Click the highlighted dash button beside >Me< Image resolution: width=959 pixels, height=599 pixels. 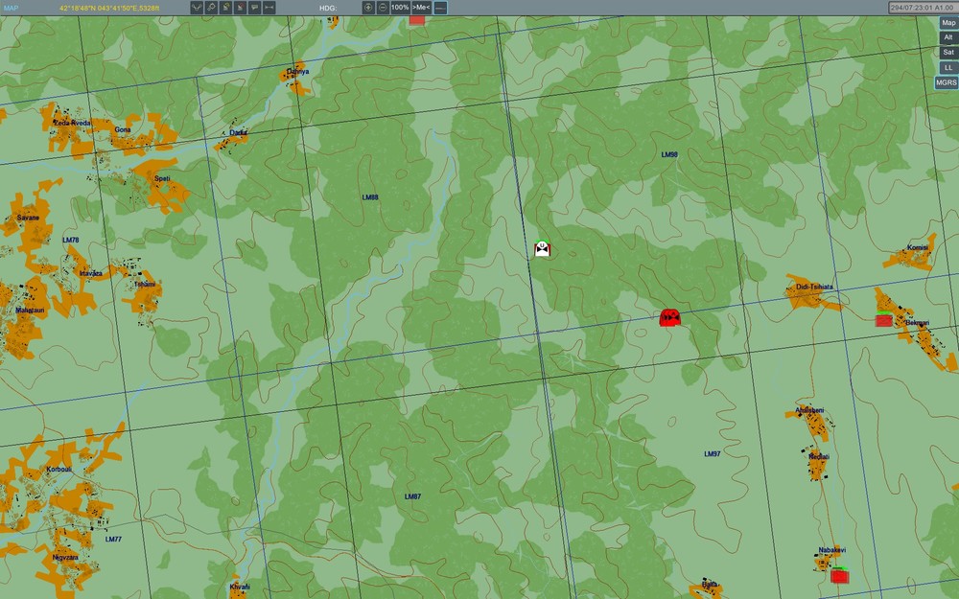440,8
